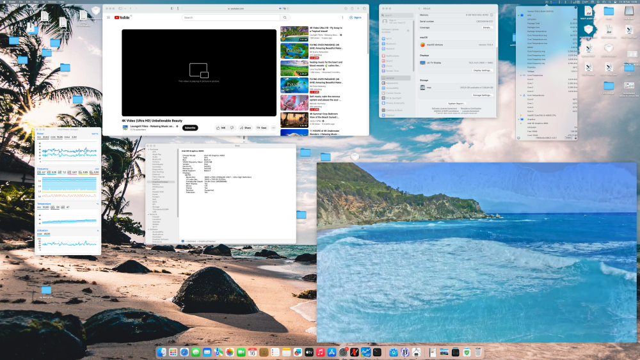The width and height of the screenshot is (640, 360).
Task: Toggle Safari's sidebar icon
Action: 120,8
